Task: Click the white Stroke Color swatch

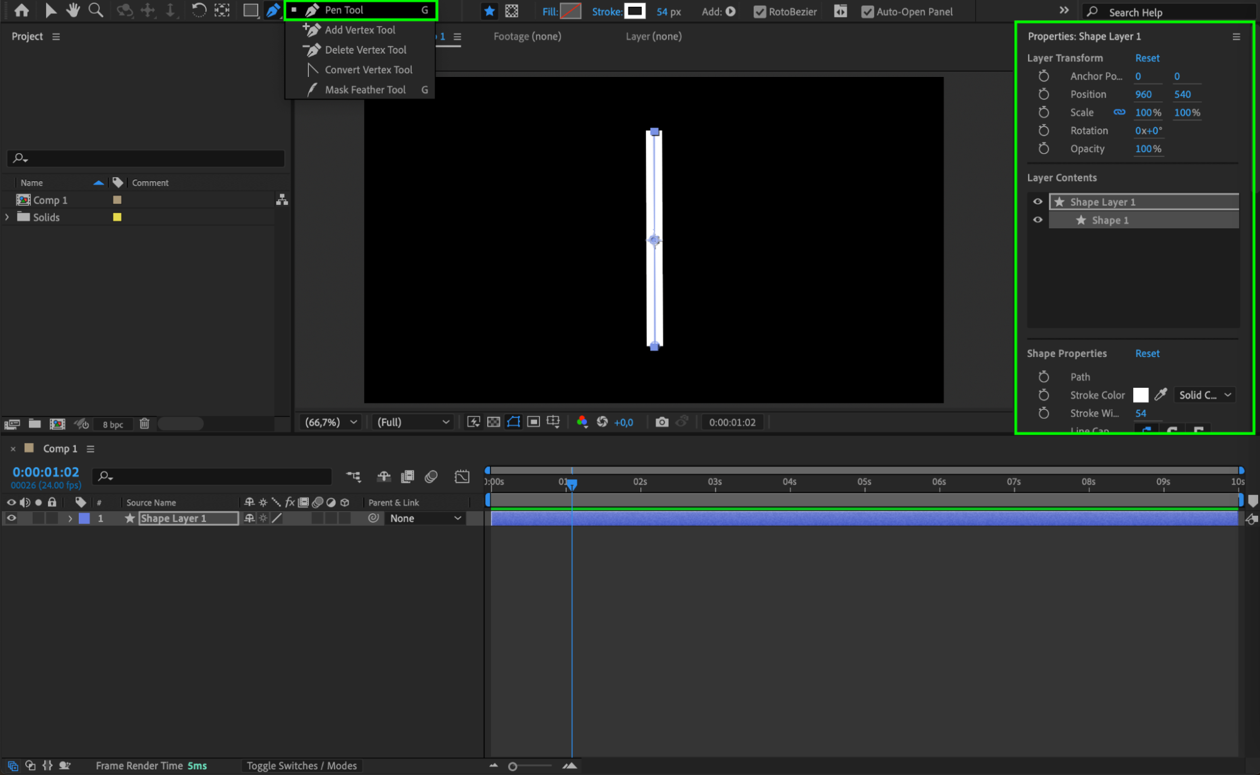Action: (x=1140, y=395)
